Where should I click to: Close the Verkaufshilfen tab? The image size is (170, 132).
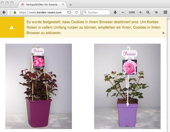[x=63, y=4]
